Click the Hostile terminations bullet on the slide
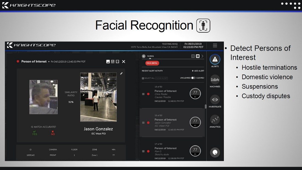The height and width of the screenshot is (170, 302). click(269, 68)
